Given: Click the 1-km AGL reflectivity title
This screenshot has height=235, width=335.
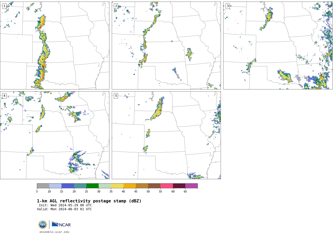Looking at the screenshot, I should click(x=89, y=201).
